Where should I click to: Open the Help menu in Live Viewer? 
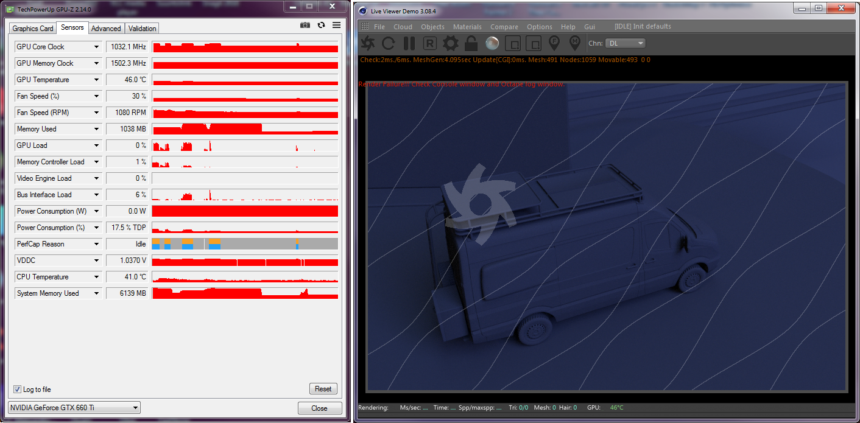click(568, 27)
